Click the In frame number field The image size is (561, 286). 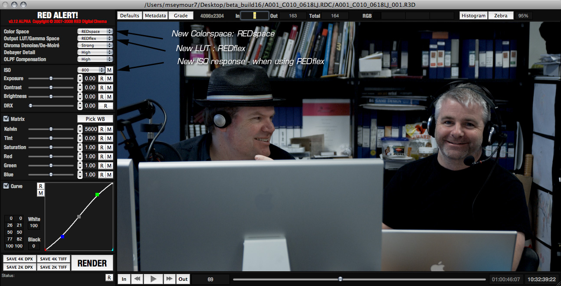pyautogui.click(x=255, y=16)
